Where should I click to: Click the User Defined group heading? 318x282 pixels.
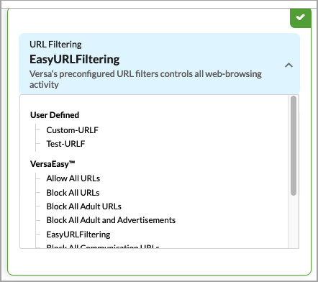(x=55, y=115)
